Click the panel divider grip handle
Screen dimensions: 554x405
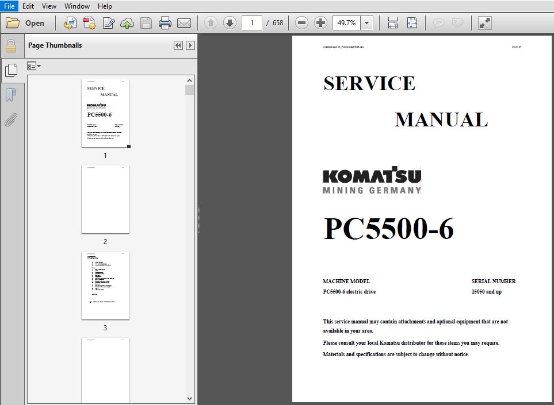[x=199, y=219]
